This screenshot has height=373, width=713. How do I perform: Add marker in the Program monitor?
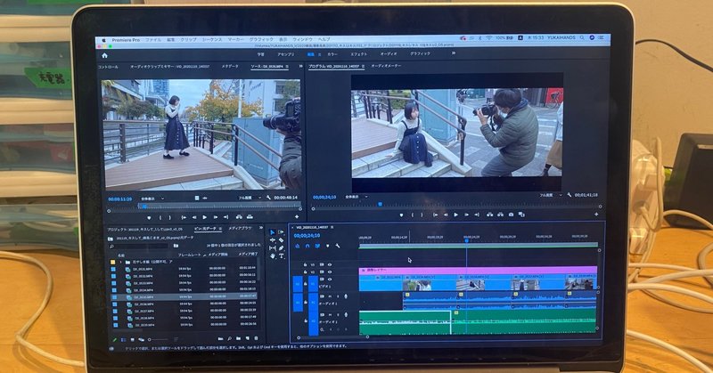click(x=401, y=215)
